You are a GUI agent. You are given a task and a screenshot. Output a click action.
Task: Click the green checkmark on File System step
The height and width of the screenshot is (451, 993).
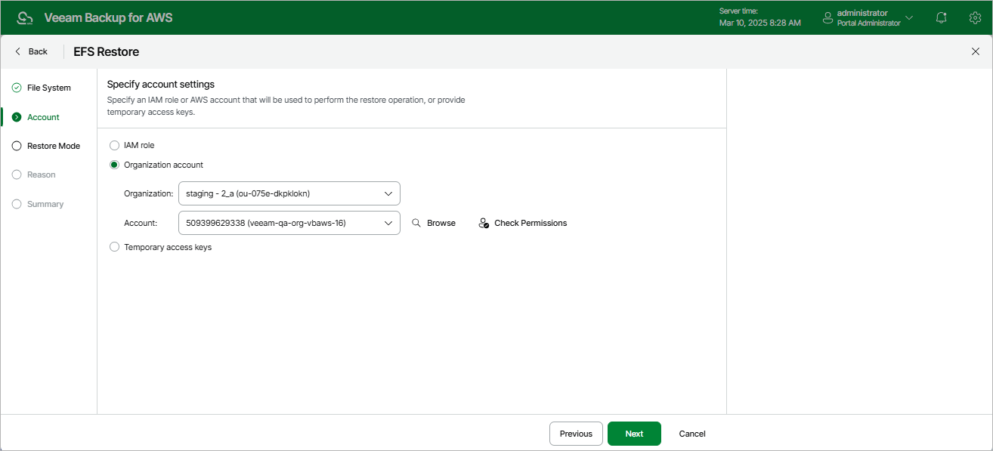tap(16, 87)
